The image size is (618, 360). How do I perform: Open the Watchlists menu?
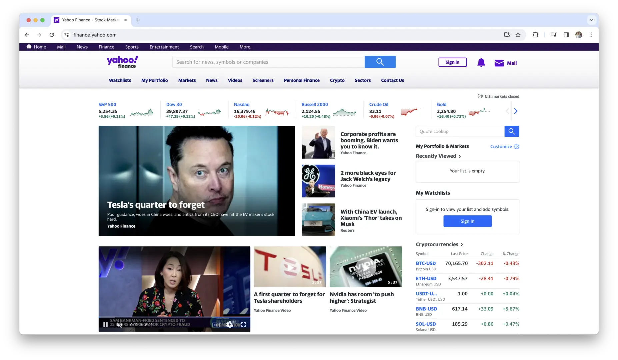point(120,80)
